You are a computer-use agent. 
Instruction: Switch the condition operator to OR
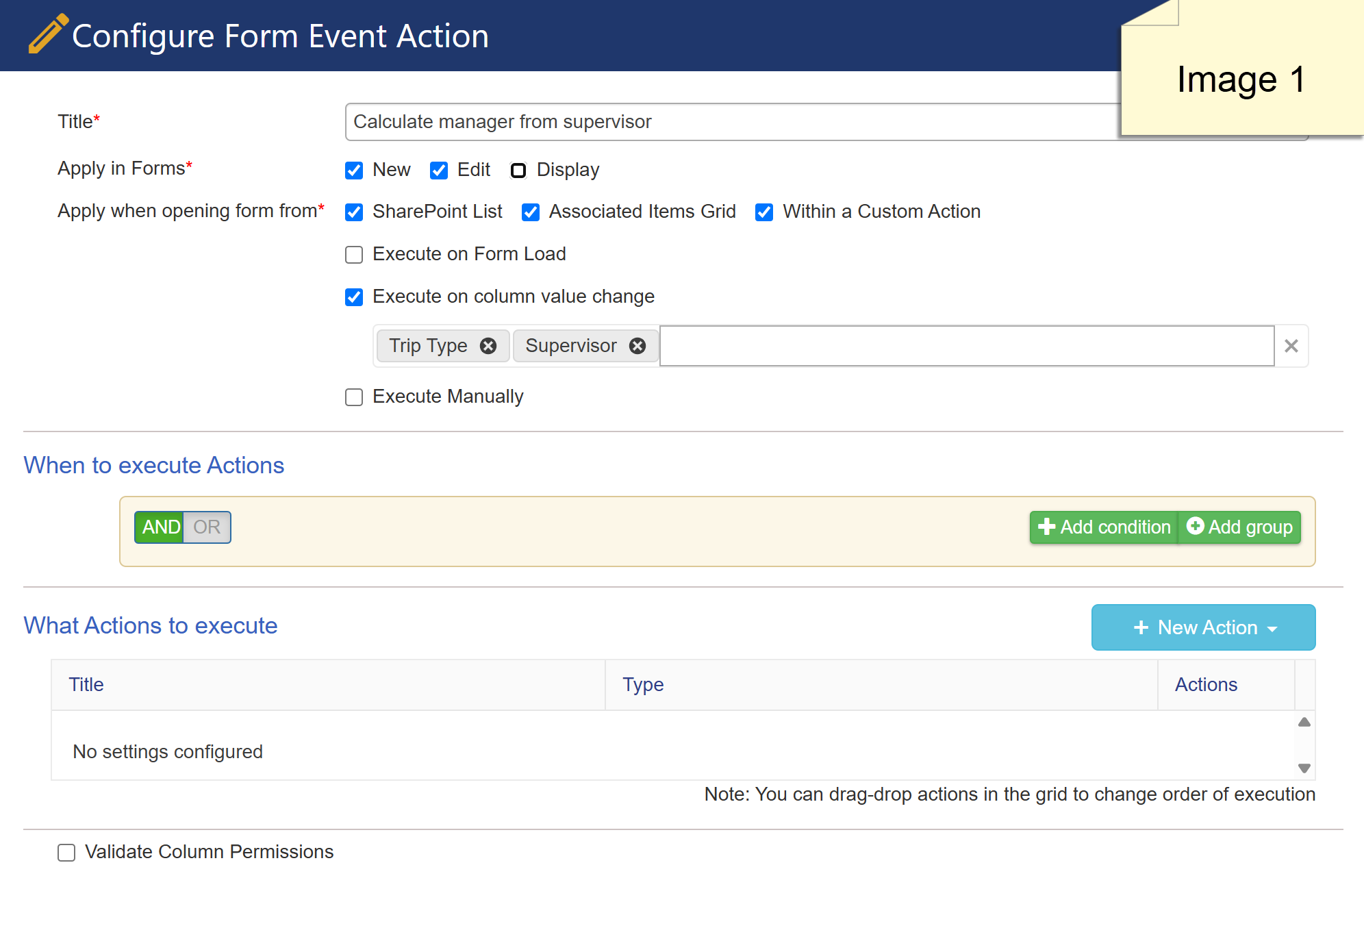(207, 527)
